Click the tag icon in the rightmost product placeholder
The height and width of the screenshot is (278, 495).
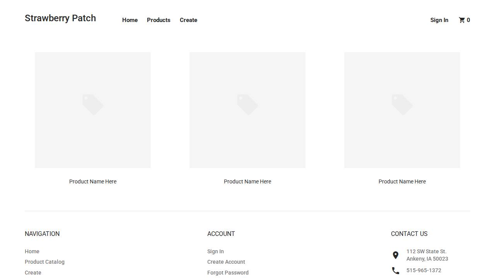pyautogui.click(x=402, y=104)
